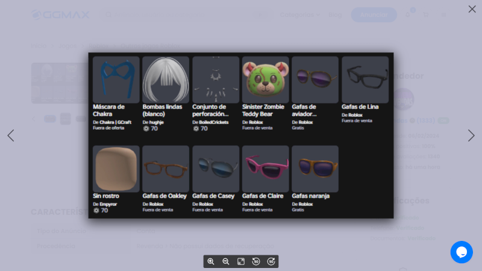Select the Sinister Zombie Teddy Bear thumbnail
This screenshot has width=482, height=271.
click(x=265, y=79)
